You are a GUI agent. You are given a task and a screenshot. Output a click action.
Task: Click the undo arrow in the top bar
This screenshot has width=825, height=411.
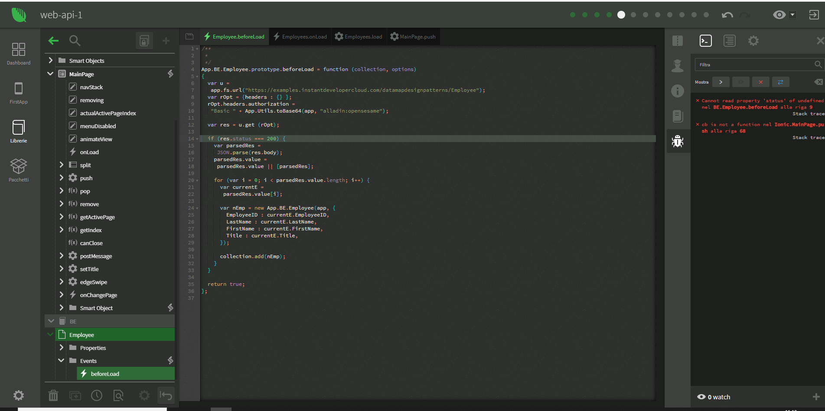(727, 15)
